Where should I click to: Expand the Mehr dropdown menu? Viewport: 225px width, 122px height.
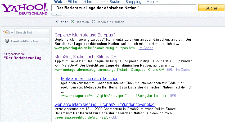(152, 2)
